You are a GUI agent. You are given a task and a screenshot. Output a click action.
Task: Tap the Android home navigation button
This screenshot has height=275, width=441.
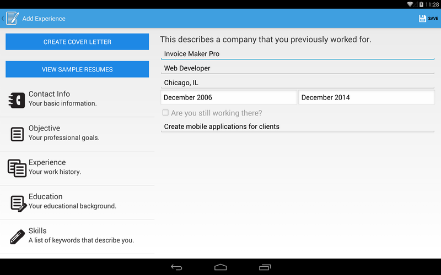(x=220, y=267)
